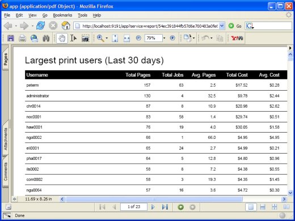Select the Zoom In magnifier tool
The height and width of the screenshot is (221, 295).
point(100,39)
